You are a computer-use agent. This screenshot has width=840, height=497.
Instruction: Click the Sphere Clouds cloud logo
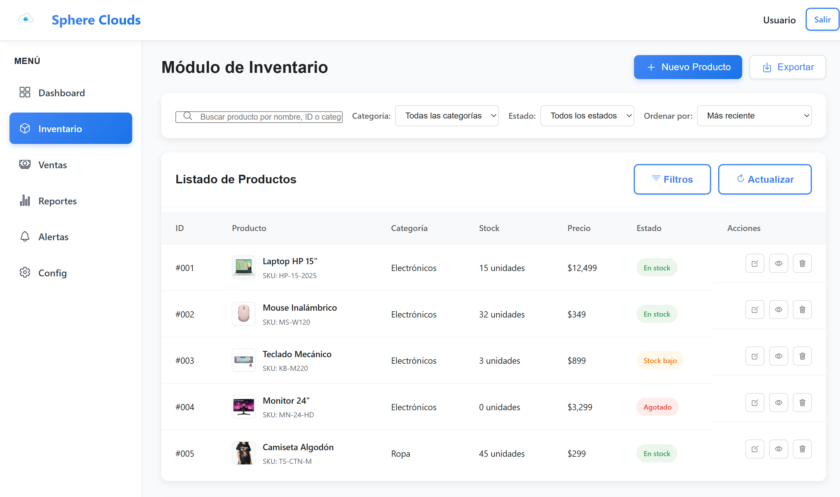(25, 18)
